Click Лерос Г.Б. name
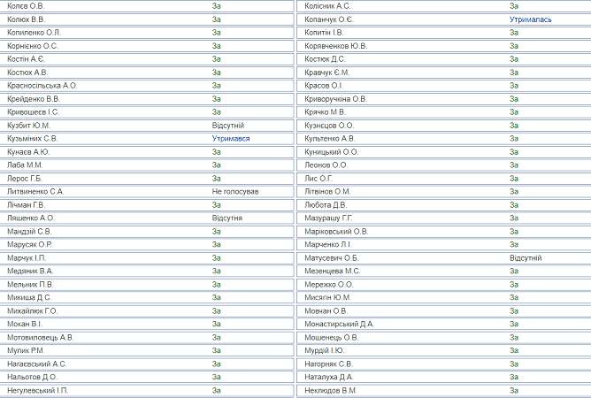The image size is (591, 398). click(x=25, y=179)
